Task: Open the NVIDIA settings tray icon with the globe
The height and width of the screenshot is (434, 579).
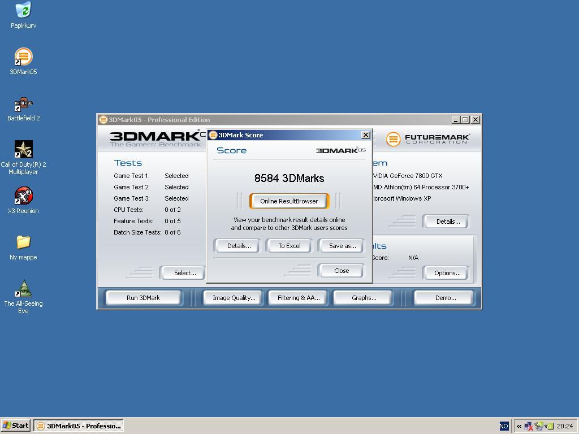Action: click(539, 426)
